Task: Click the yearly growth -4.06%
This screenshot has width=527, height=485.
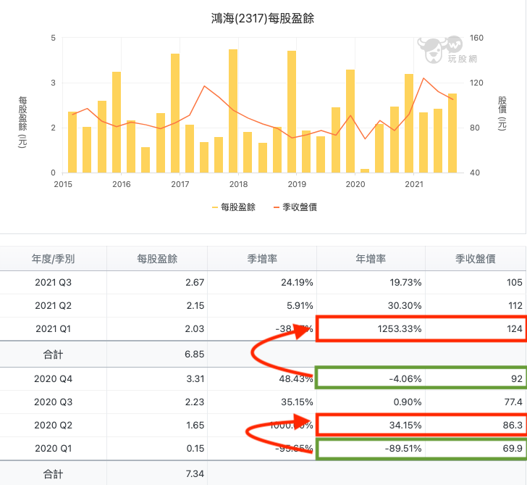Action: 405,379
